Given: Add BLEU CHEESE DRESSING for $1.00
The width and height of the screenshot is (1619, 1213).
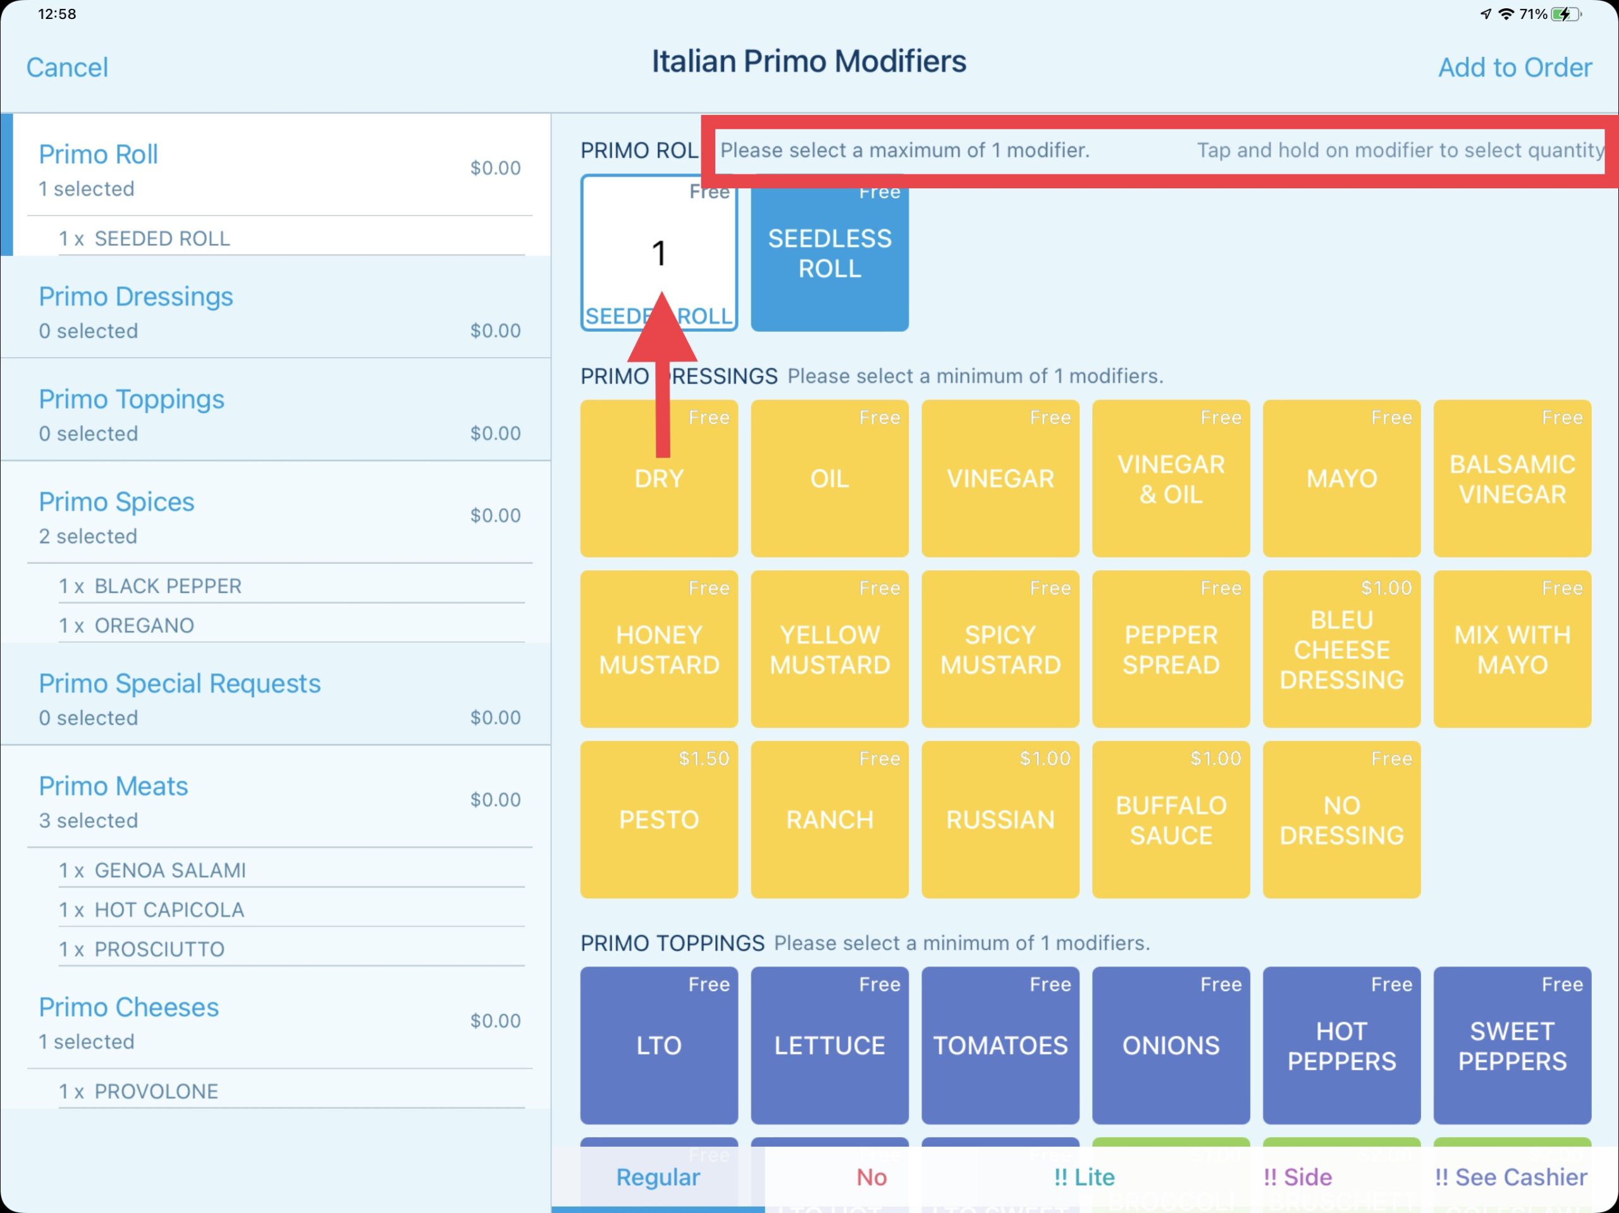Looking at the screenshot, I should 1341,649.
